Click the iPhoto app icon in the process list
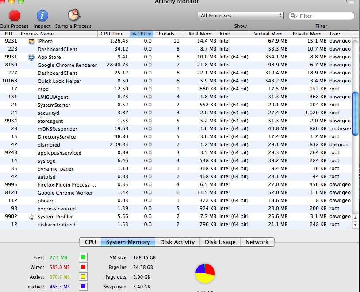This screenshot has height=292, width=360. point(31,41)
